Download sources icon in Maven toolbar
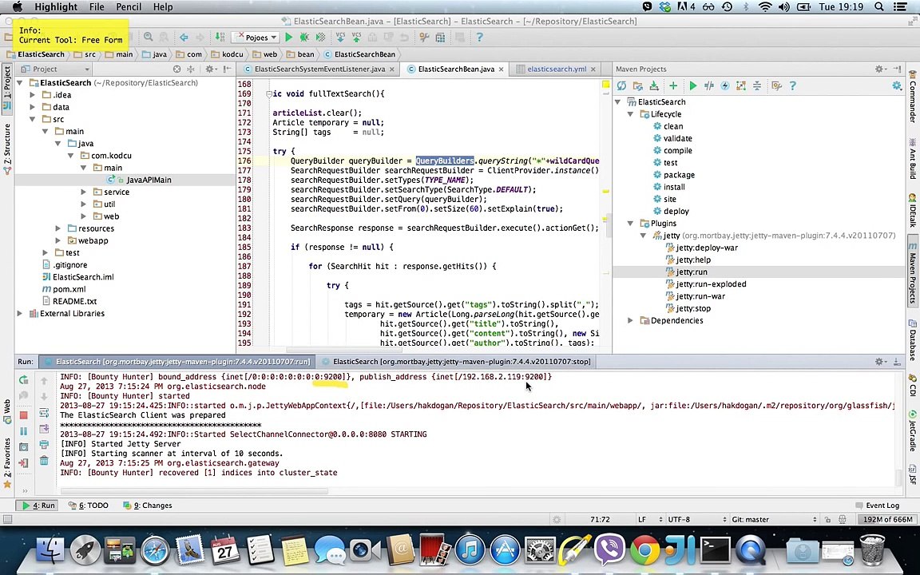Viewport: 920px width, 575px height. 653,86
